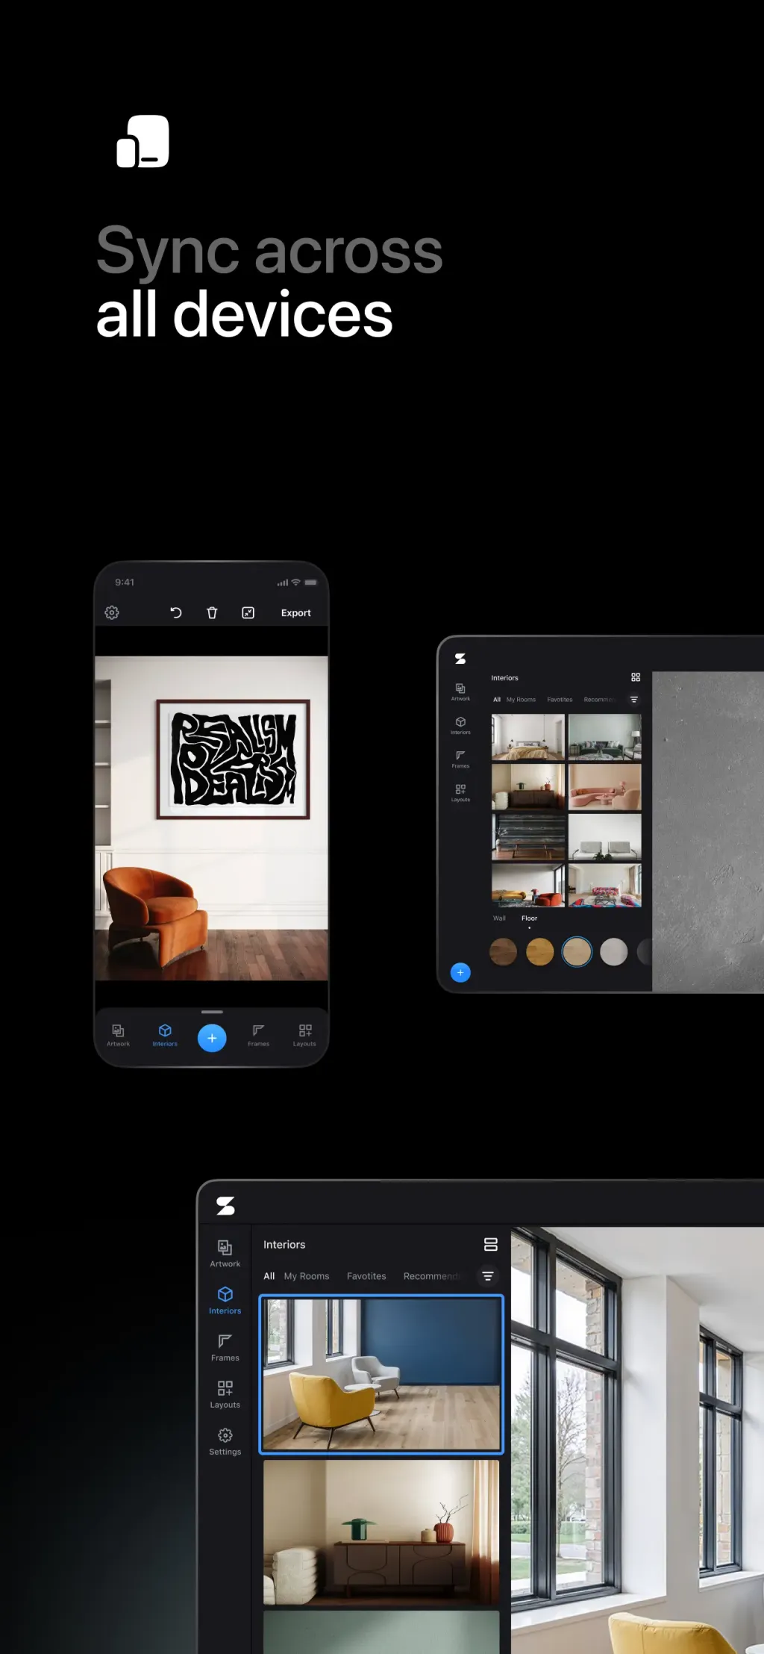
Task: Pick the selected light beige floor swatch on tablet
Action: [x=577, y=952]
